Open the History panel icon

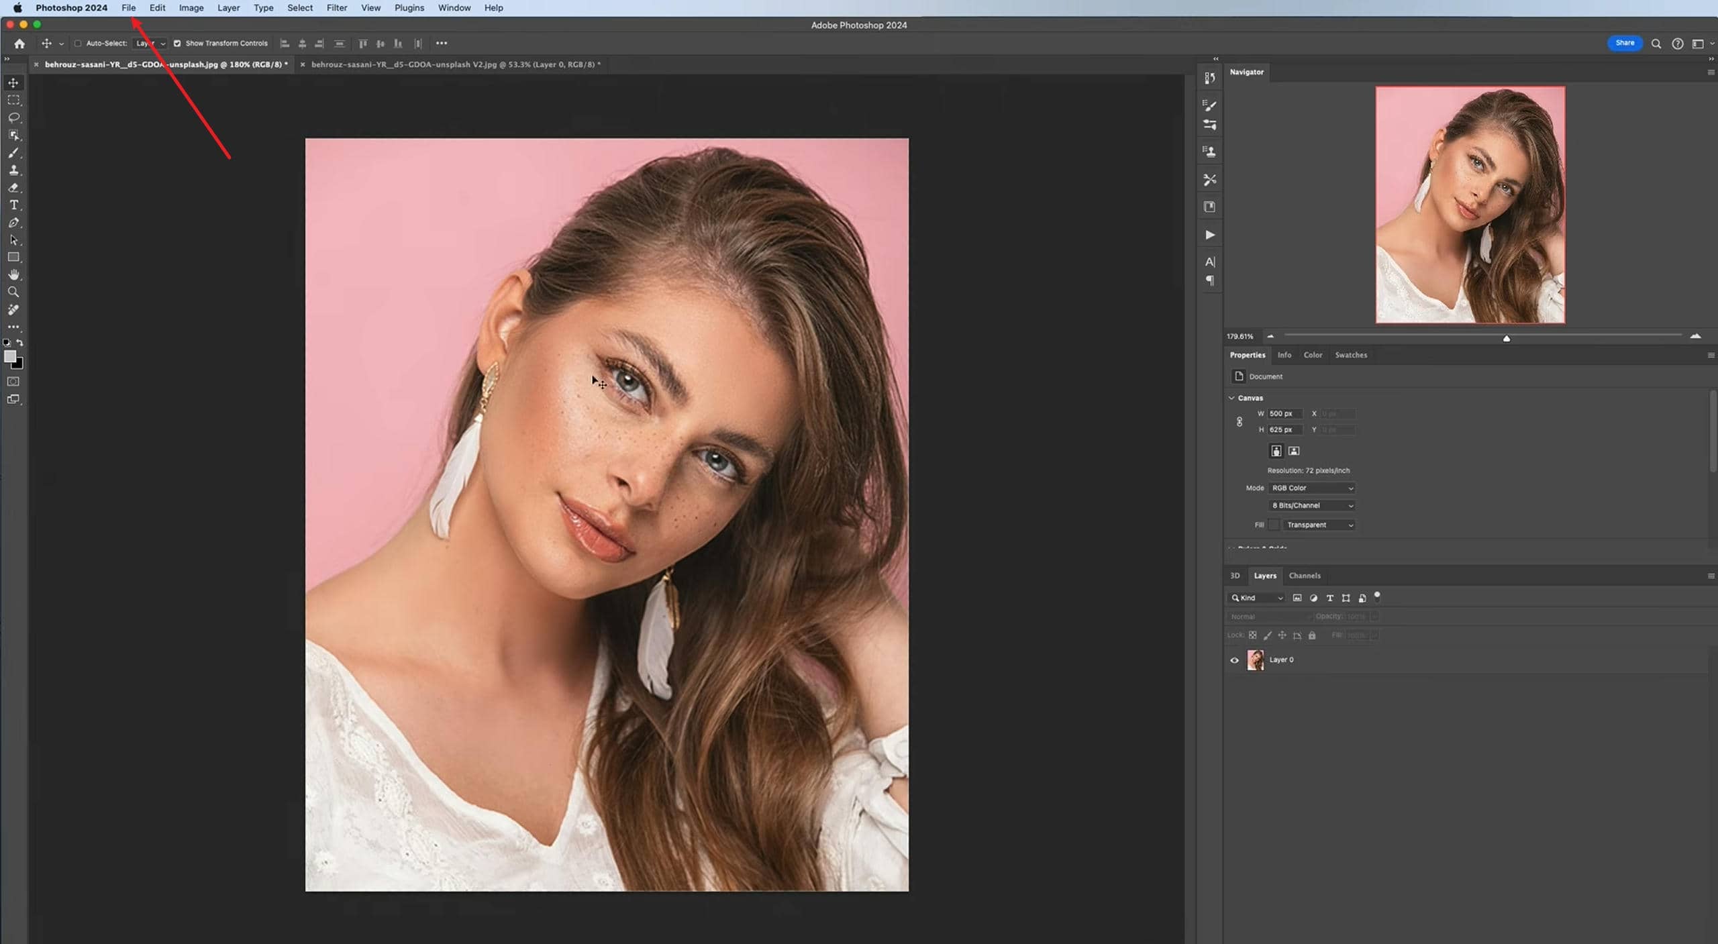pyautogui.click(x=1209, y=78)
